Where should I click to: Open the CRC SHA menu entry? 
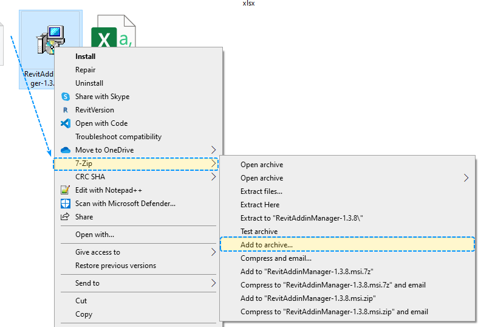tap(138, 177)
